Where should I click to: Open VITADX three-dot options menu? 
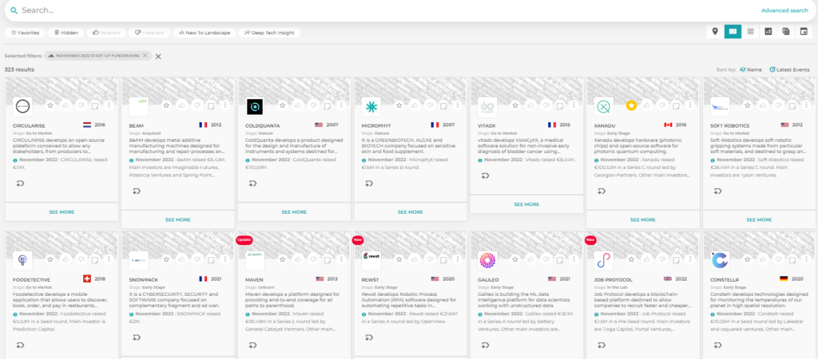pos(574,105)
